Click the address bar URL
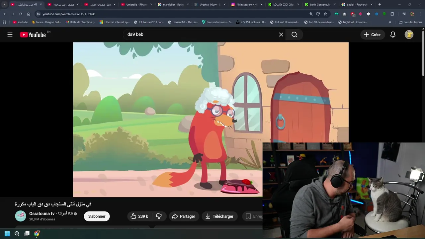 69,14
